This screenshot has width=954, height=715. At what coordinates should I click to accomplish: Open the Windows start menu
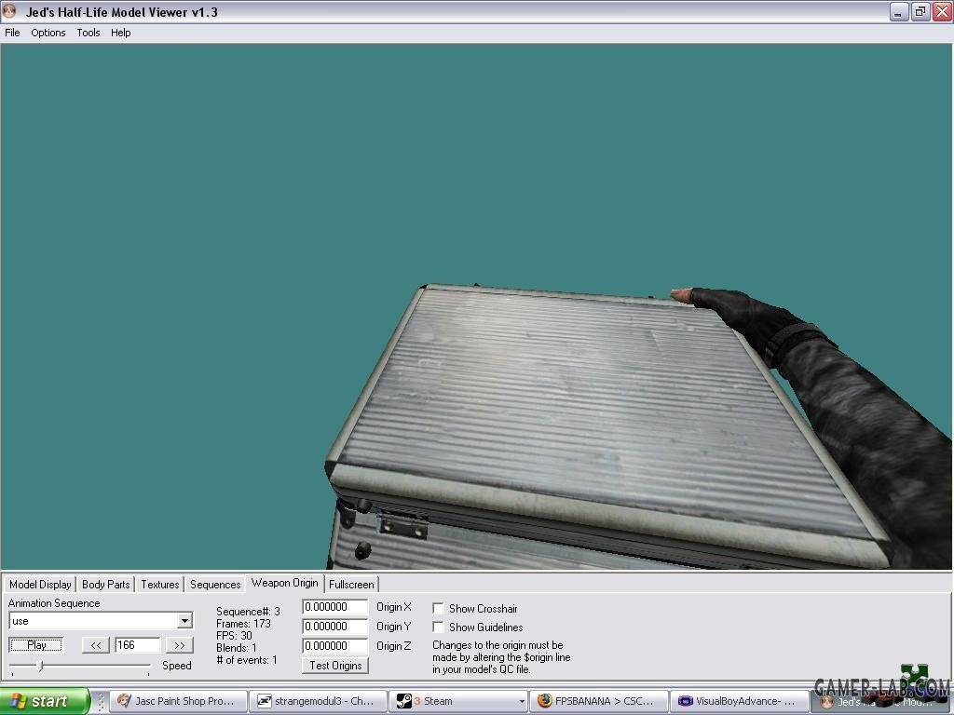click(45, 701)
